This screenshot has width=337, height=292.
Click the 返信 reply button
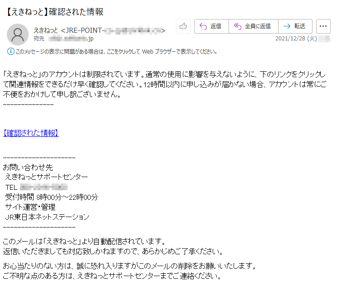click(x=211, y=26)
